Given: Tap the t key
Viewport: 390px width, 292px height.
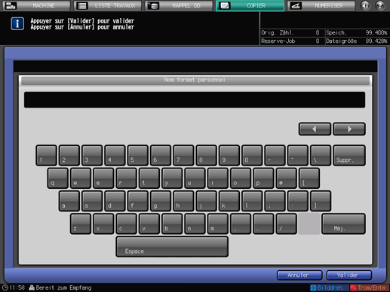Looking at the screenshot, I should [149, 178].
